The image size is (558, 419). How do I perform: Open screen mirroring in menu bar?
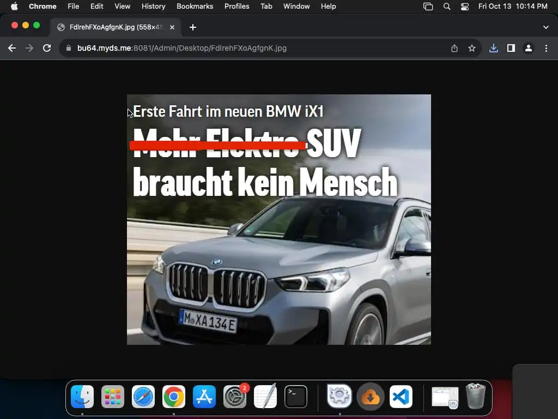coord(428,7)
